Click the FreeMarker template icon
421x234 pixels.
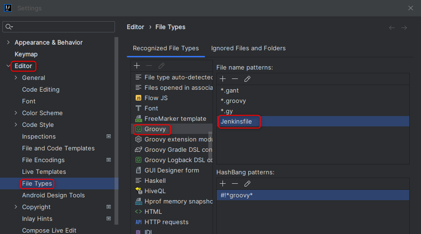click(x=138, y=118)
